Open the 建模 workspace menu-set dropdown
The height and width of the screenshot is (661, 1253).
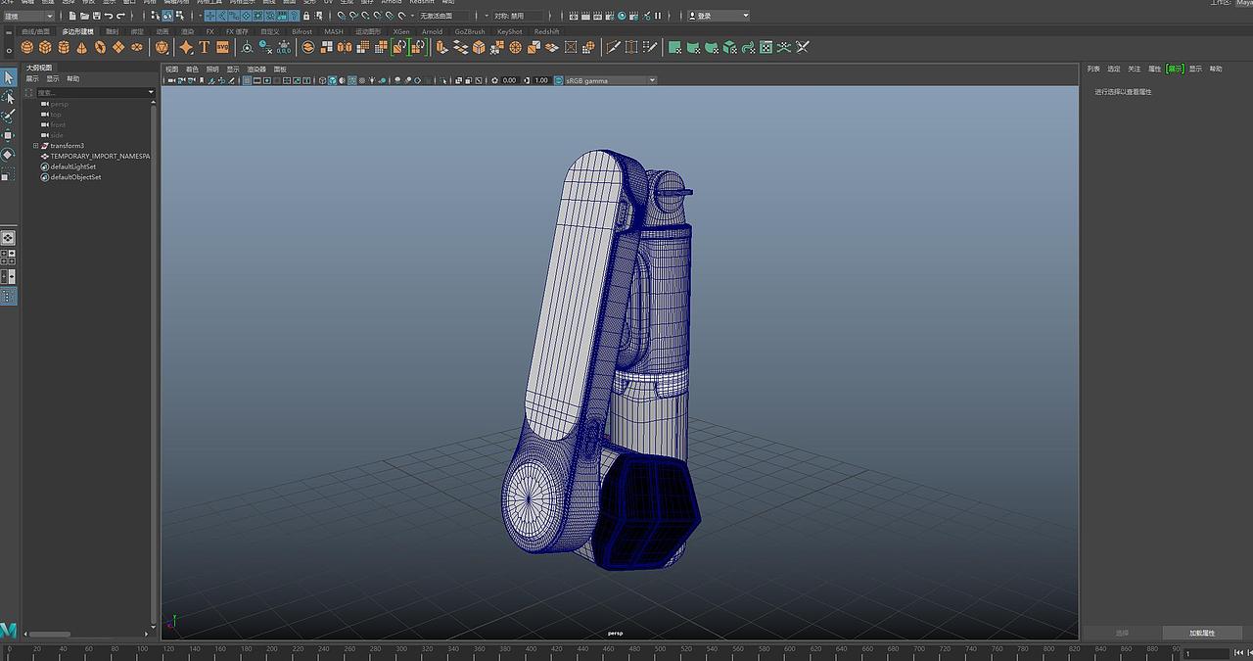[28, 16]
